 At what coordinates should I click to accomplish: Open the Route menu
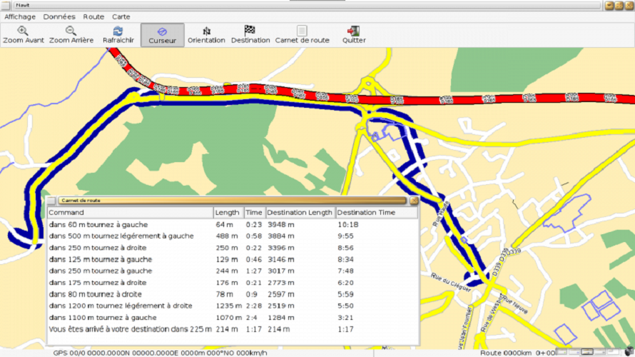[93, 16]
